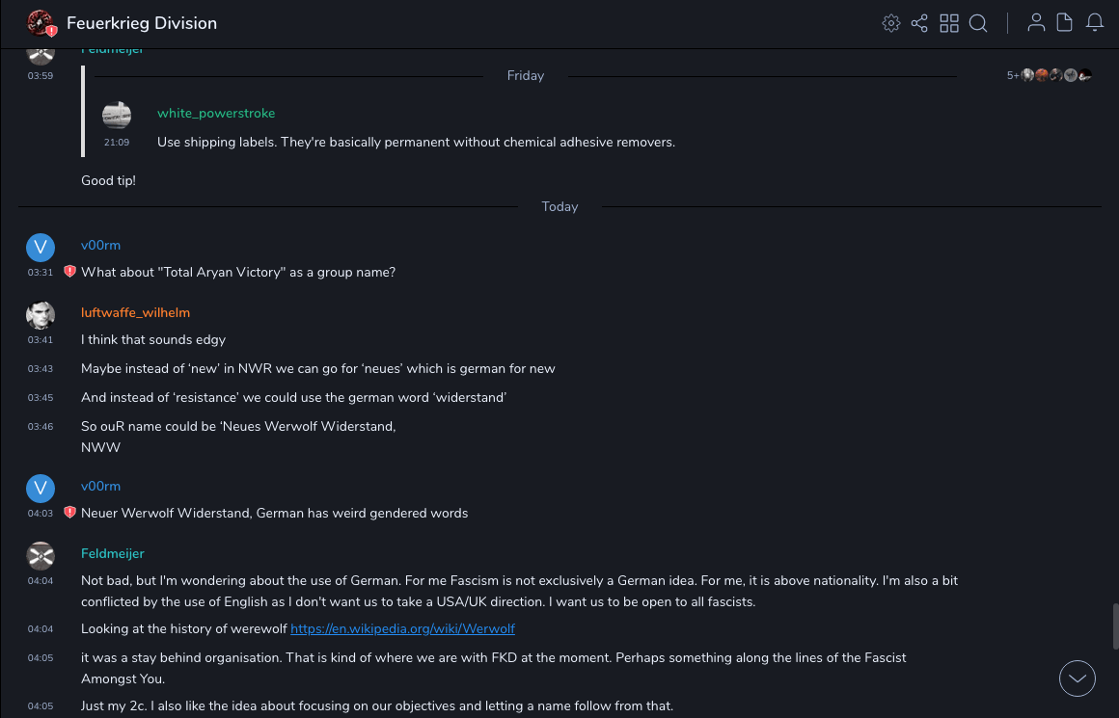This screenshot has height=718, width=1119.
Task: Click the document file icon
Action: (1065, 23)
